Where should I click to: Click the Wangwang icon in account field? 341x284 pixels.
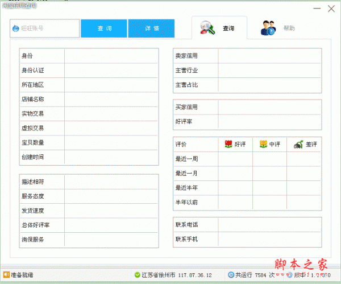point(16,28)
